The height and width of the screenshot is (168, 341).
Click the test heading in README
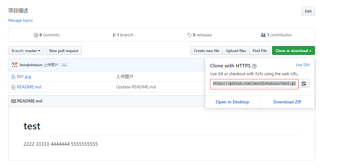click(x=32, y=126)
